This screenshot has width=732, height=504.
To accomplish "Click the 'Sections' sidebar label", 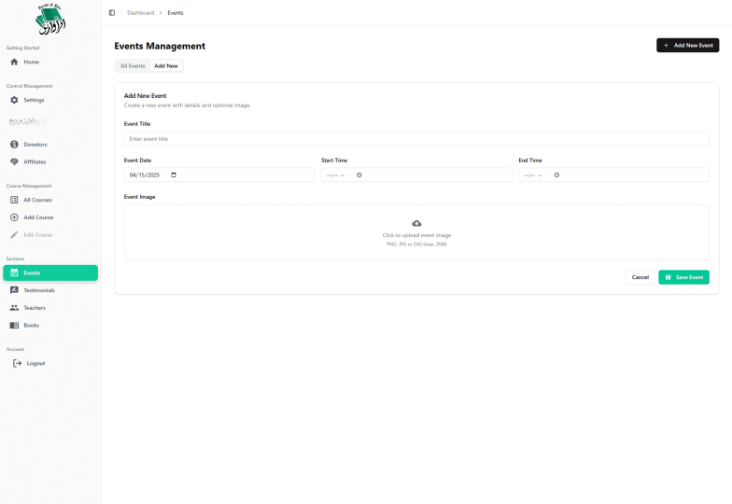I will pos(15,259).
